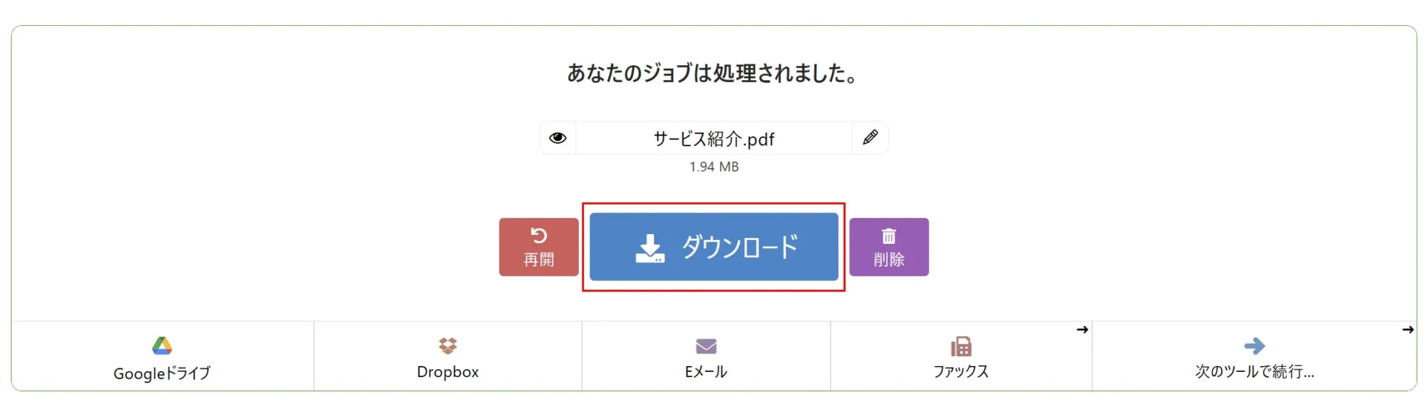
Task: Click the small arrow in the ファックス cell corner
Action: point(1082,330)
